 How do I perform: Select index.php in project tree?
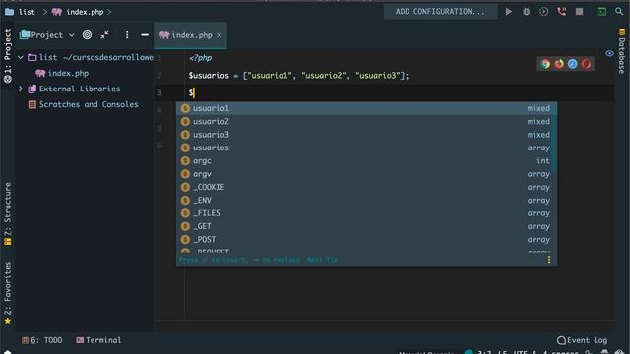[x=62, y=73]
